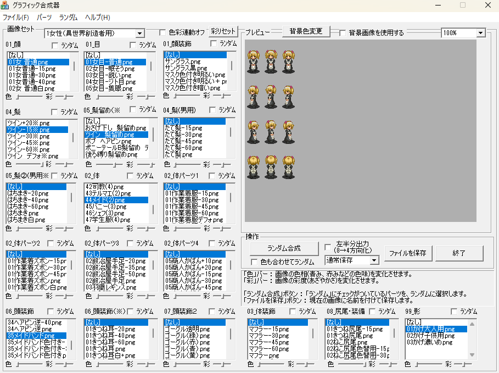Click the top-left character sprite in the preview

click(x=253, y=62)
